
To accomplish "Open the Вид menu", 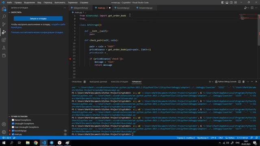I will click(x=39, y=2).
